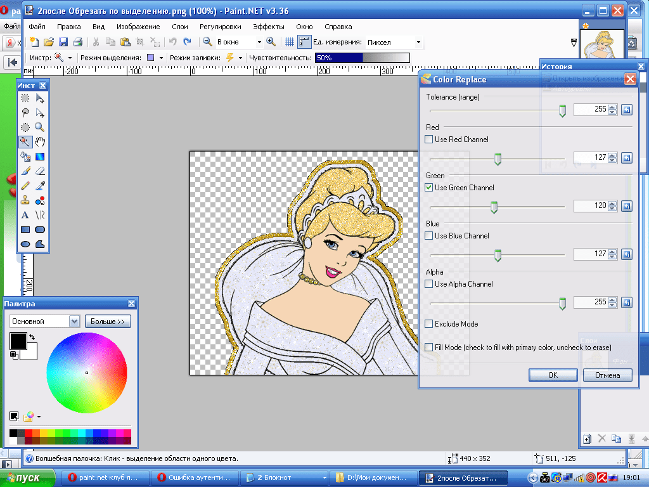Open the Слои menu
This screenshot has height=487, width=649.
point(179,27)
